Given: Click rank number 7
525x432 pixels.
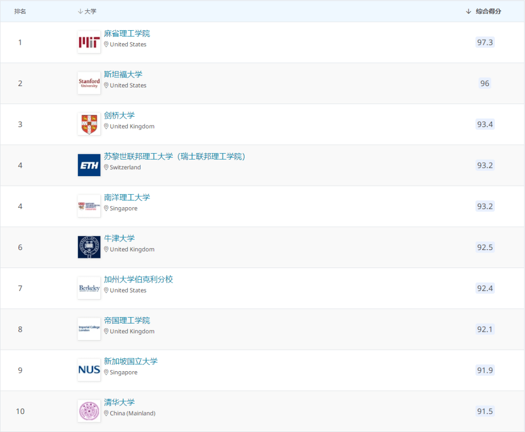Looking at the screenshot, I should (20, 288).
